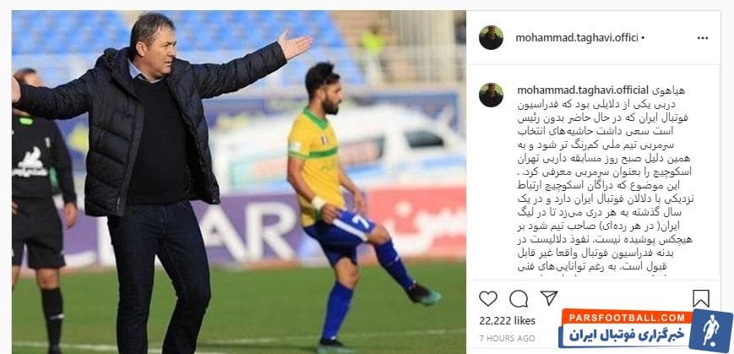Share the post via paper plane icon

coord(549,297)
